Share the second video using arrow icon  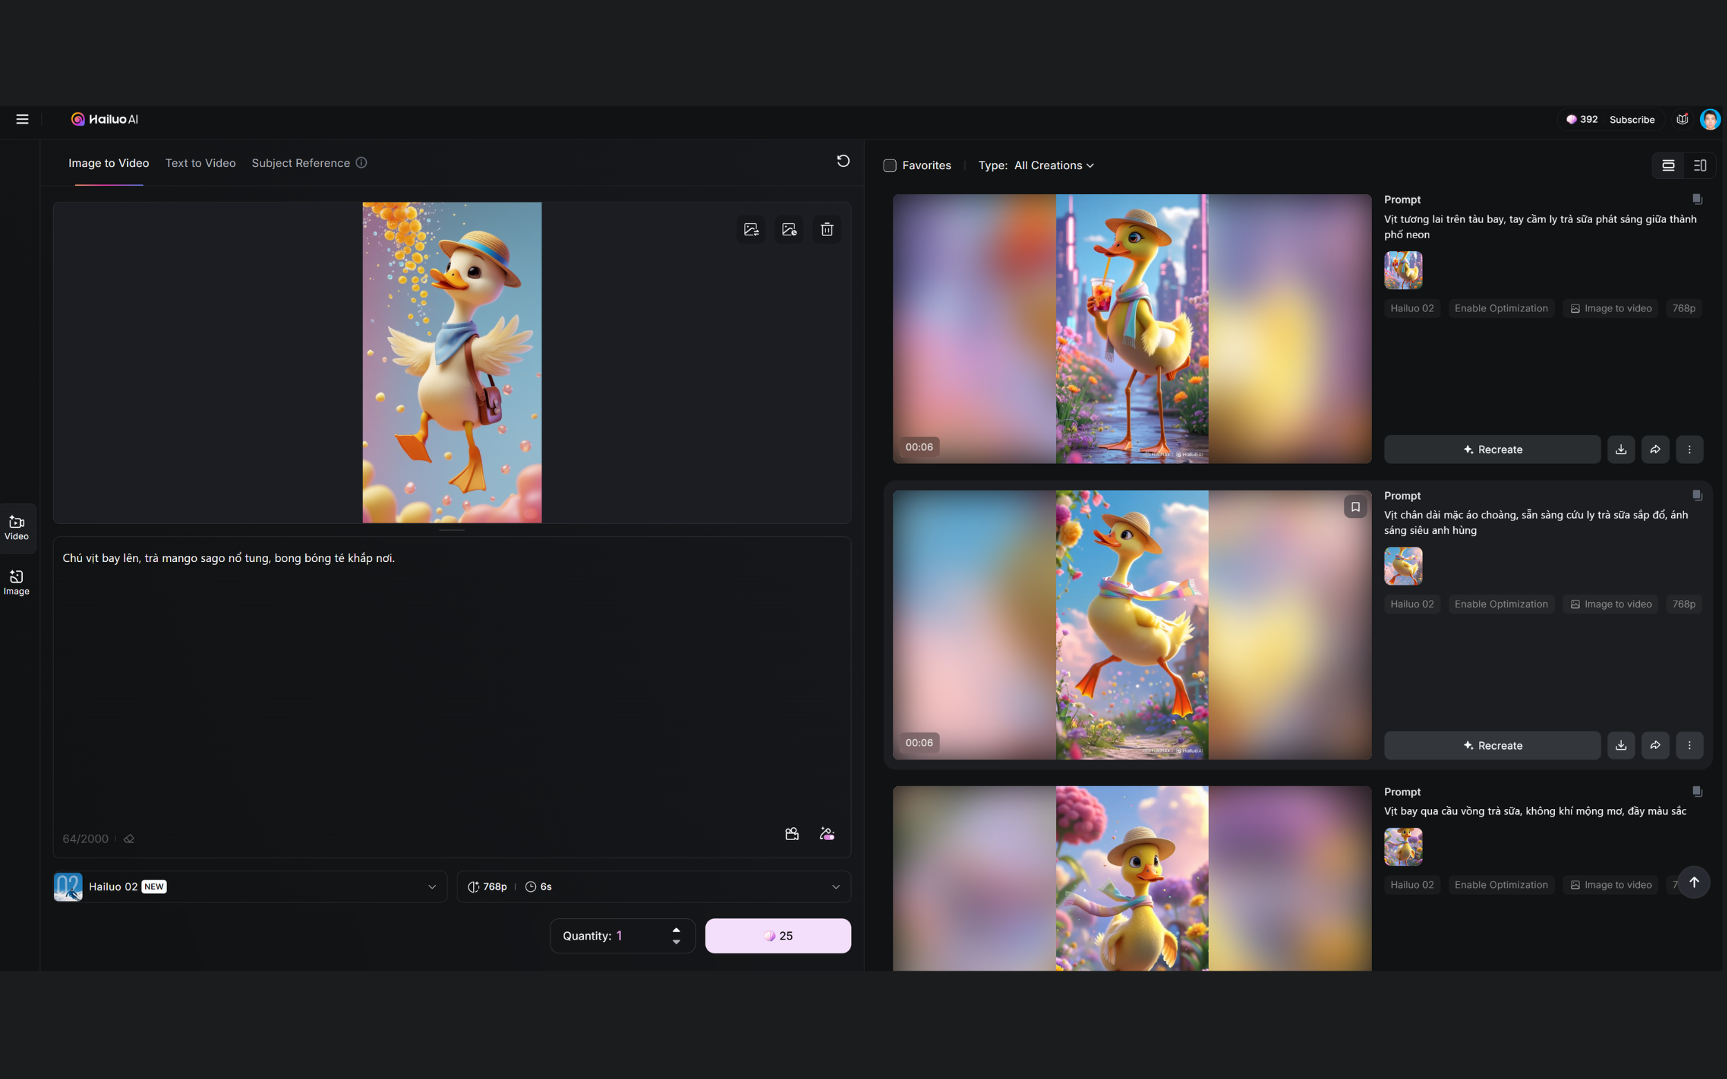click(x=1655, y=745)
